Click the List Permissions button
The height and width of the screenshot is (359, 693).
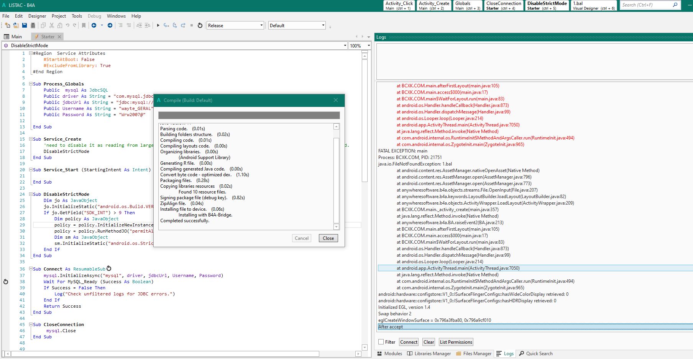(456, 342)
